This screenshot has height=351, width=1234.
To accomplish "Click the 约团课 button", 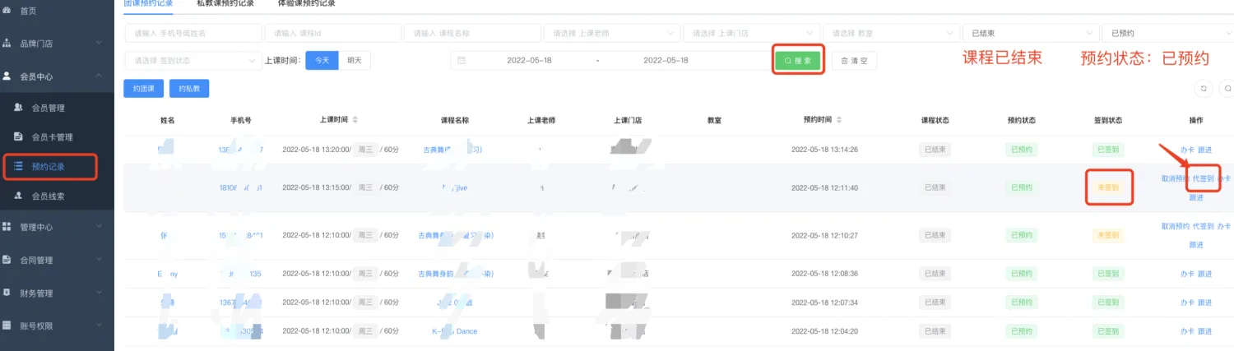I will pyautogui.click(x=143, y=89).
